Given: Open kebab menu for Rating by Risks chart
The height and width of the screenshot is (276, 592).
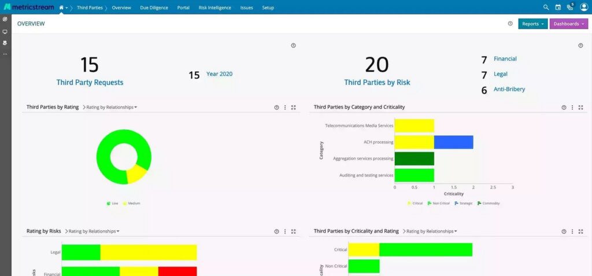Looking at the screenshot, I should 285,231.
